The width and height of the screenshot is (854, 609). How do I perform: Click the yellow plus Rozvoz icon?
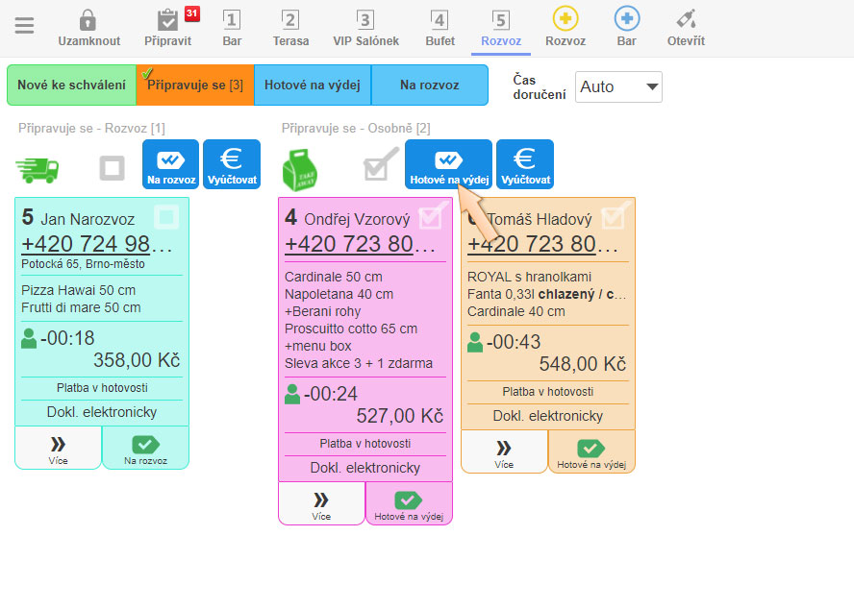point(565,20)
